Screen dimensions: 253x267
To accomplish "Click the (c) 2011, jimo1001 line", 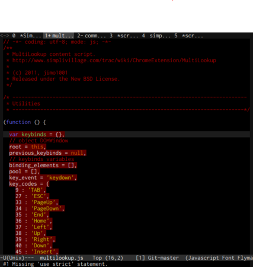I will 37,73.
